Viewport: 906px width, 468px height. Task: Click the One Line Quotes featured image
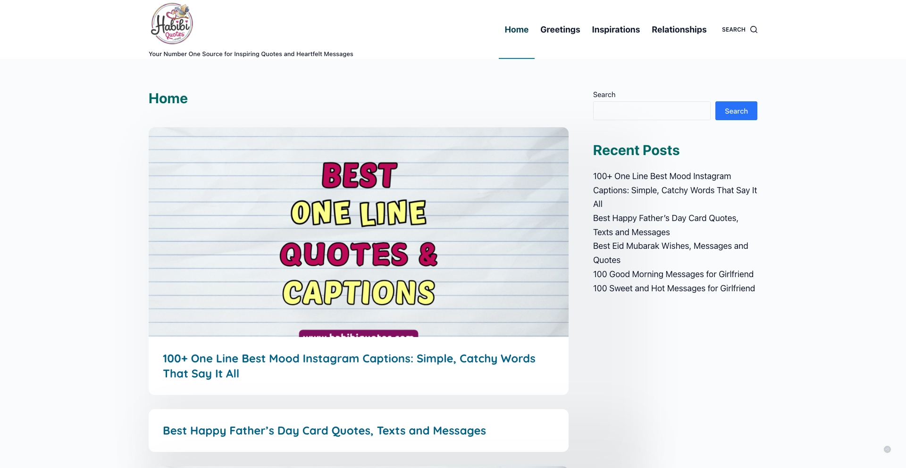[x=359, y=232]
